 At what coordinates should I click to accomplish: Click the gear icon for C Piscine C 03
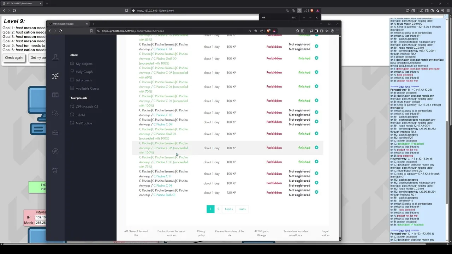(x=316, y=162)
